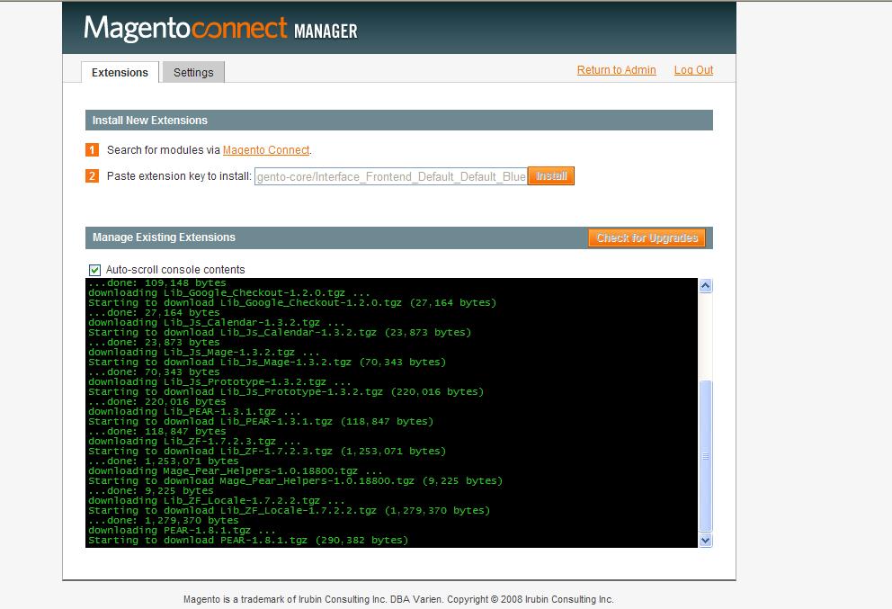Image resolution: width=892 pixels, height=609 pixels.
Task: Open the Magento Connect link
Action: 265,150
